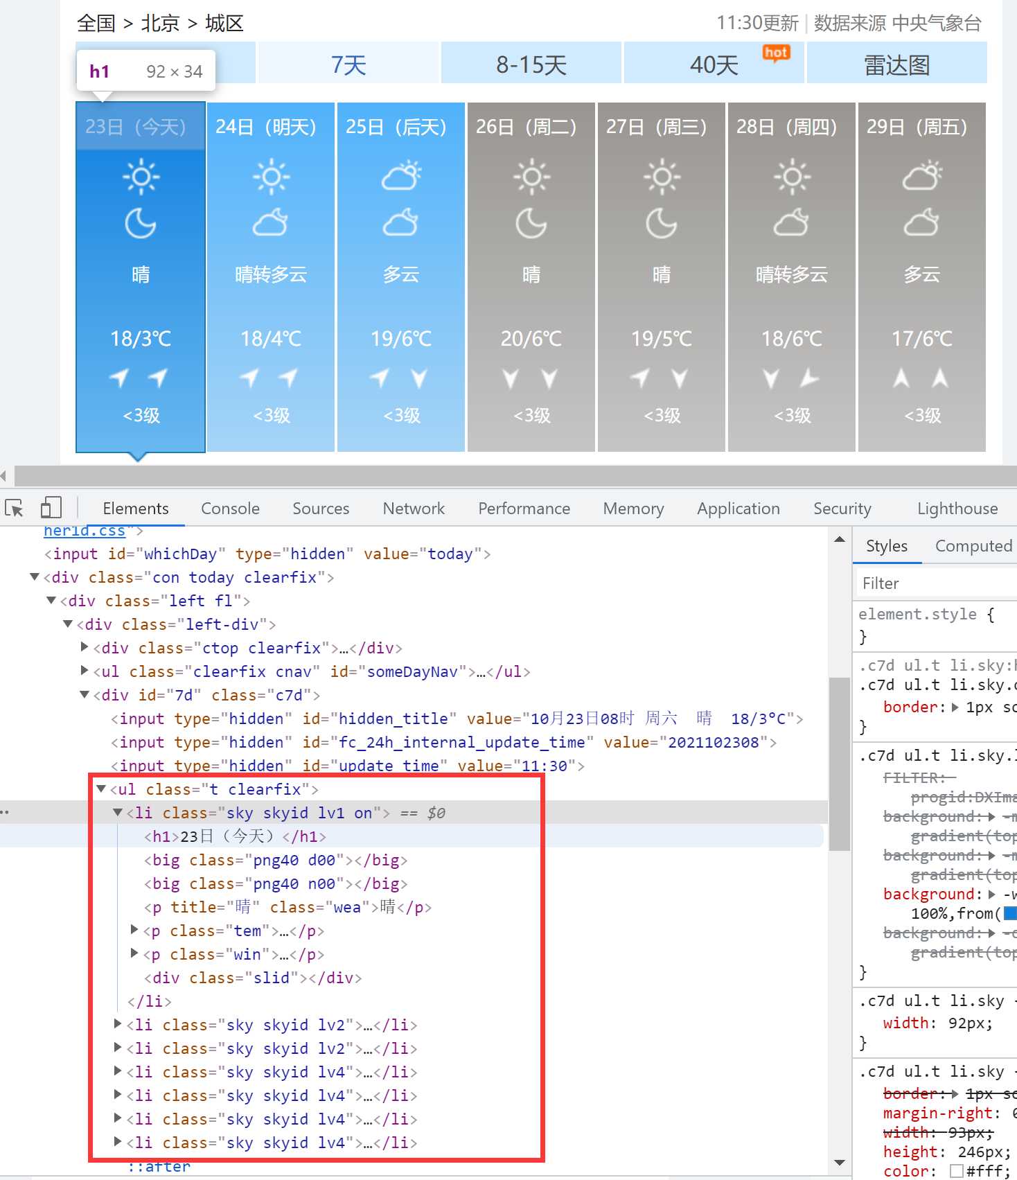Open the Sources tab in DevTools
Screen dimensions: 1017x1180
(x=321, y=509)
